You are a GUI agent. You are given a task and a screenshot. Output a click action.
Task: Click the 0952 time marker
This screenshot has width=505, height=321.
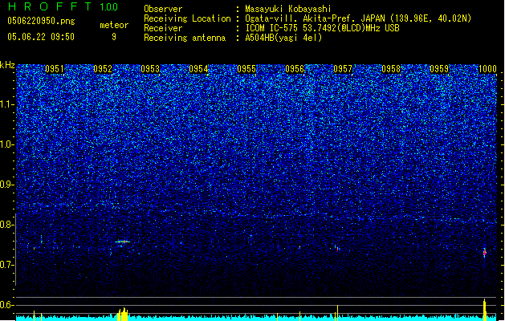[103, 69]
